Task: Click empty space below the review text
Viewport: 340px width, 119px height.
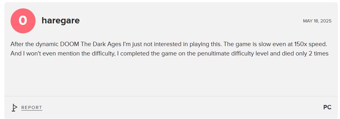Action: pos(171,76)
